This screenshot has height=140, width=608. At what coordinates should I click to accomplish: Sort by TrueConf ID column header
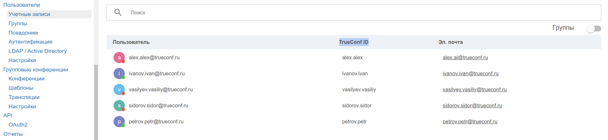coord(354,42)
